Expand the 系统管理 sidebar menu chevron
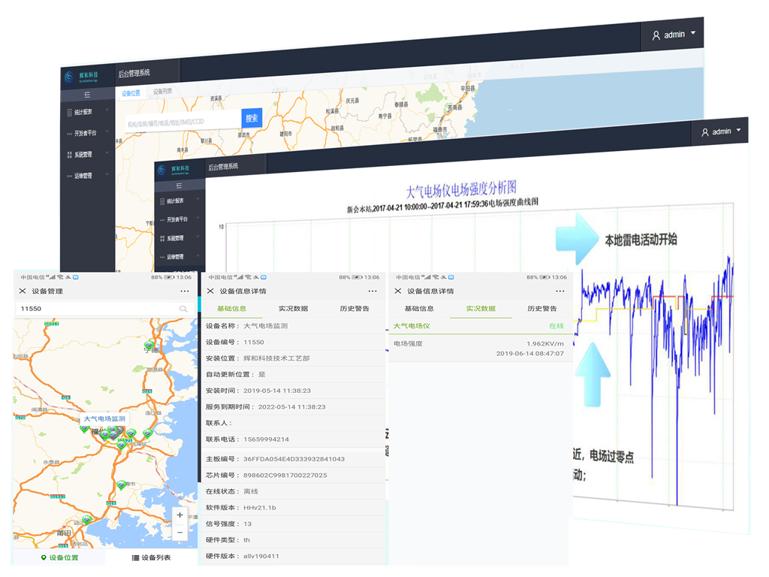 click(x=106, y=154)
